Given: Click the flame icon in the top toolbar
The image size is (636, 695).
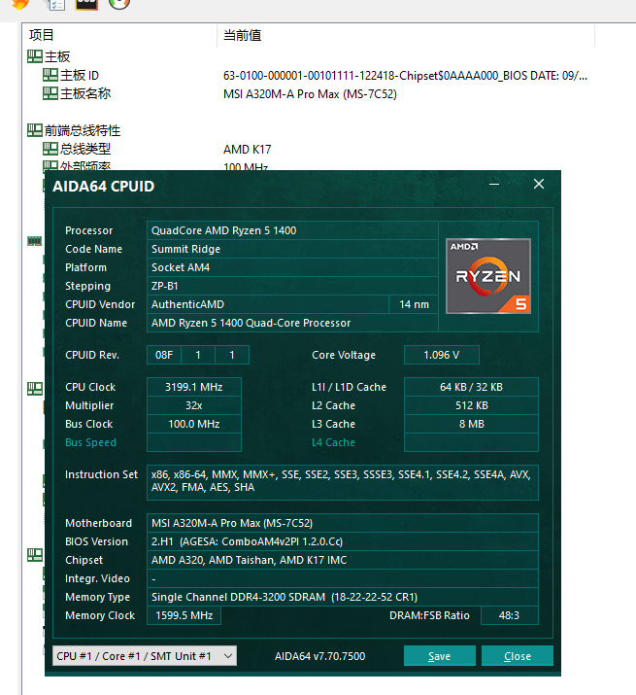Looking at the screenshot, I should pos(19,3).
